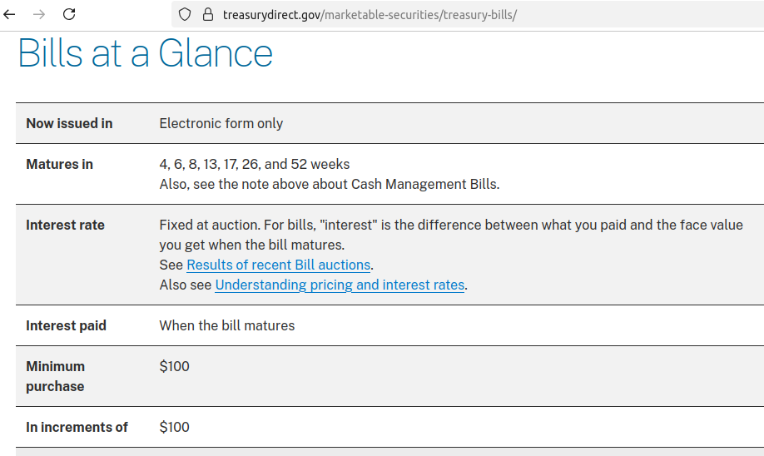Click the $100 Minimum purchase value

click(175, 366)
